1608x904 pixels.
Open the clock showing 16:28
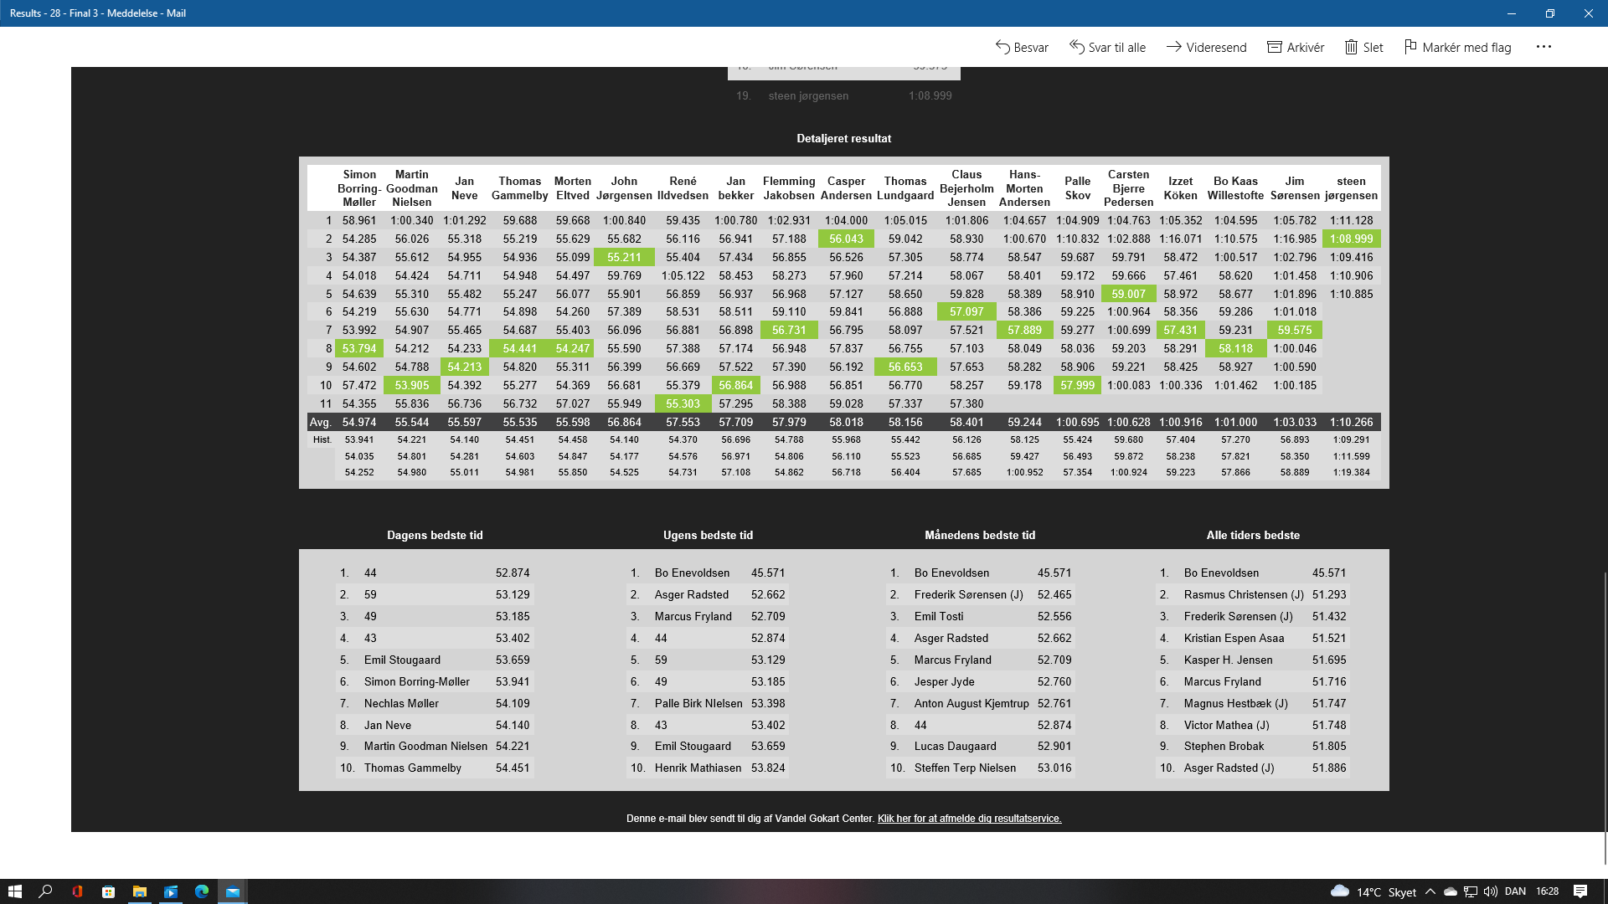(x=1548, y=891)
